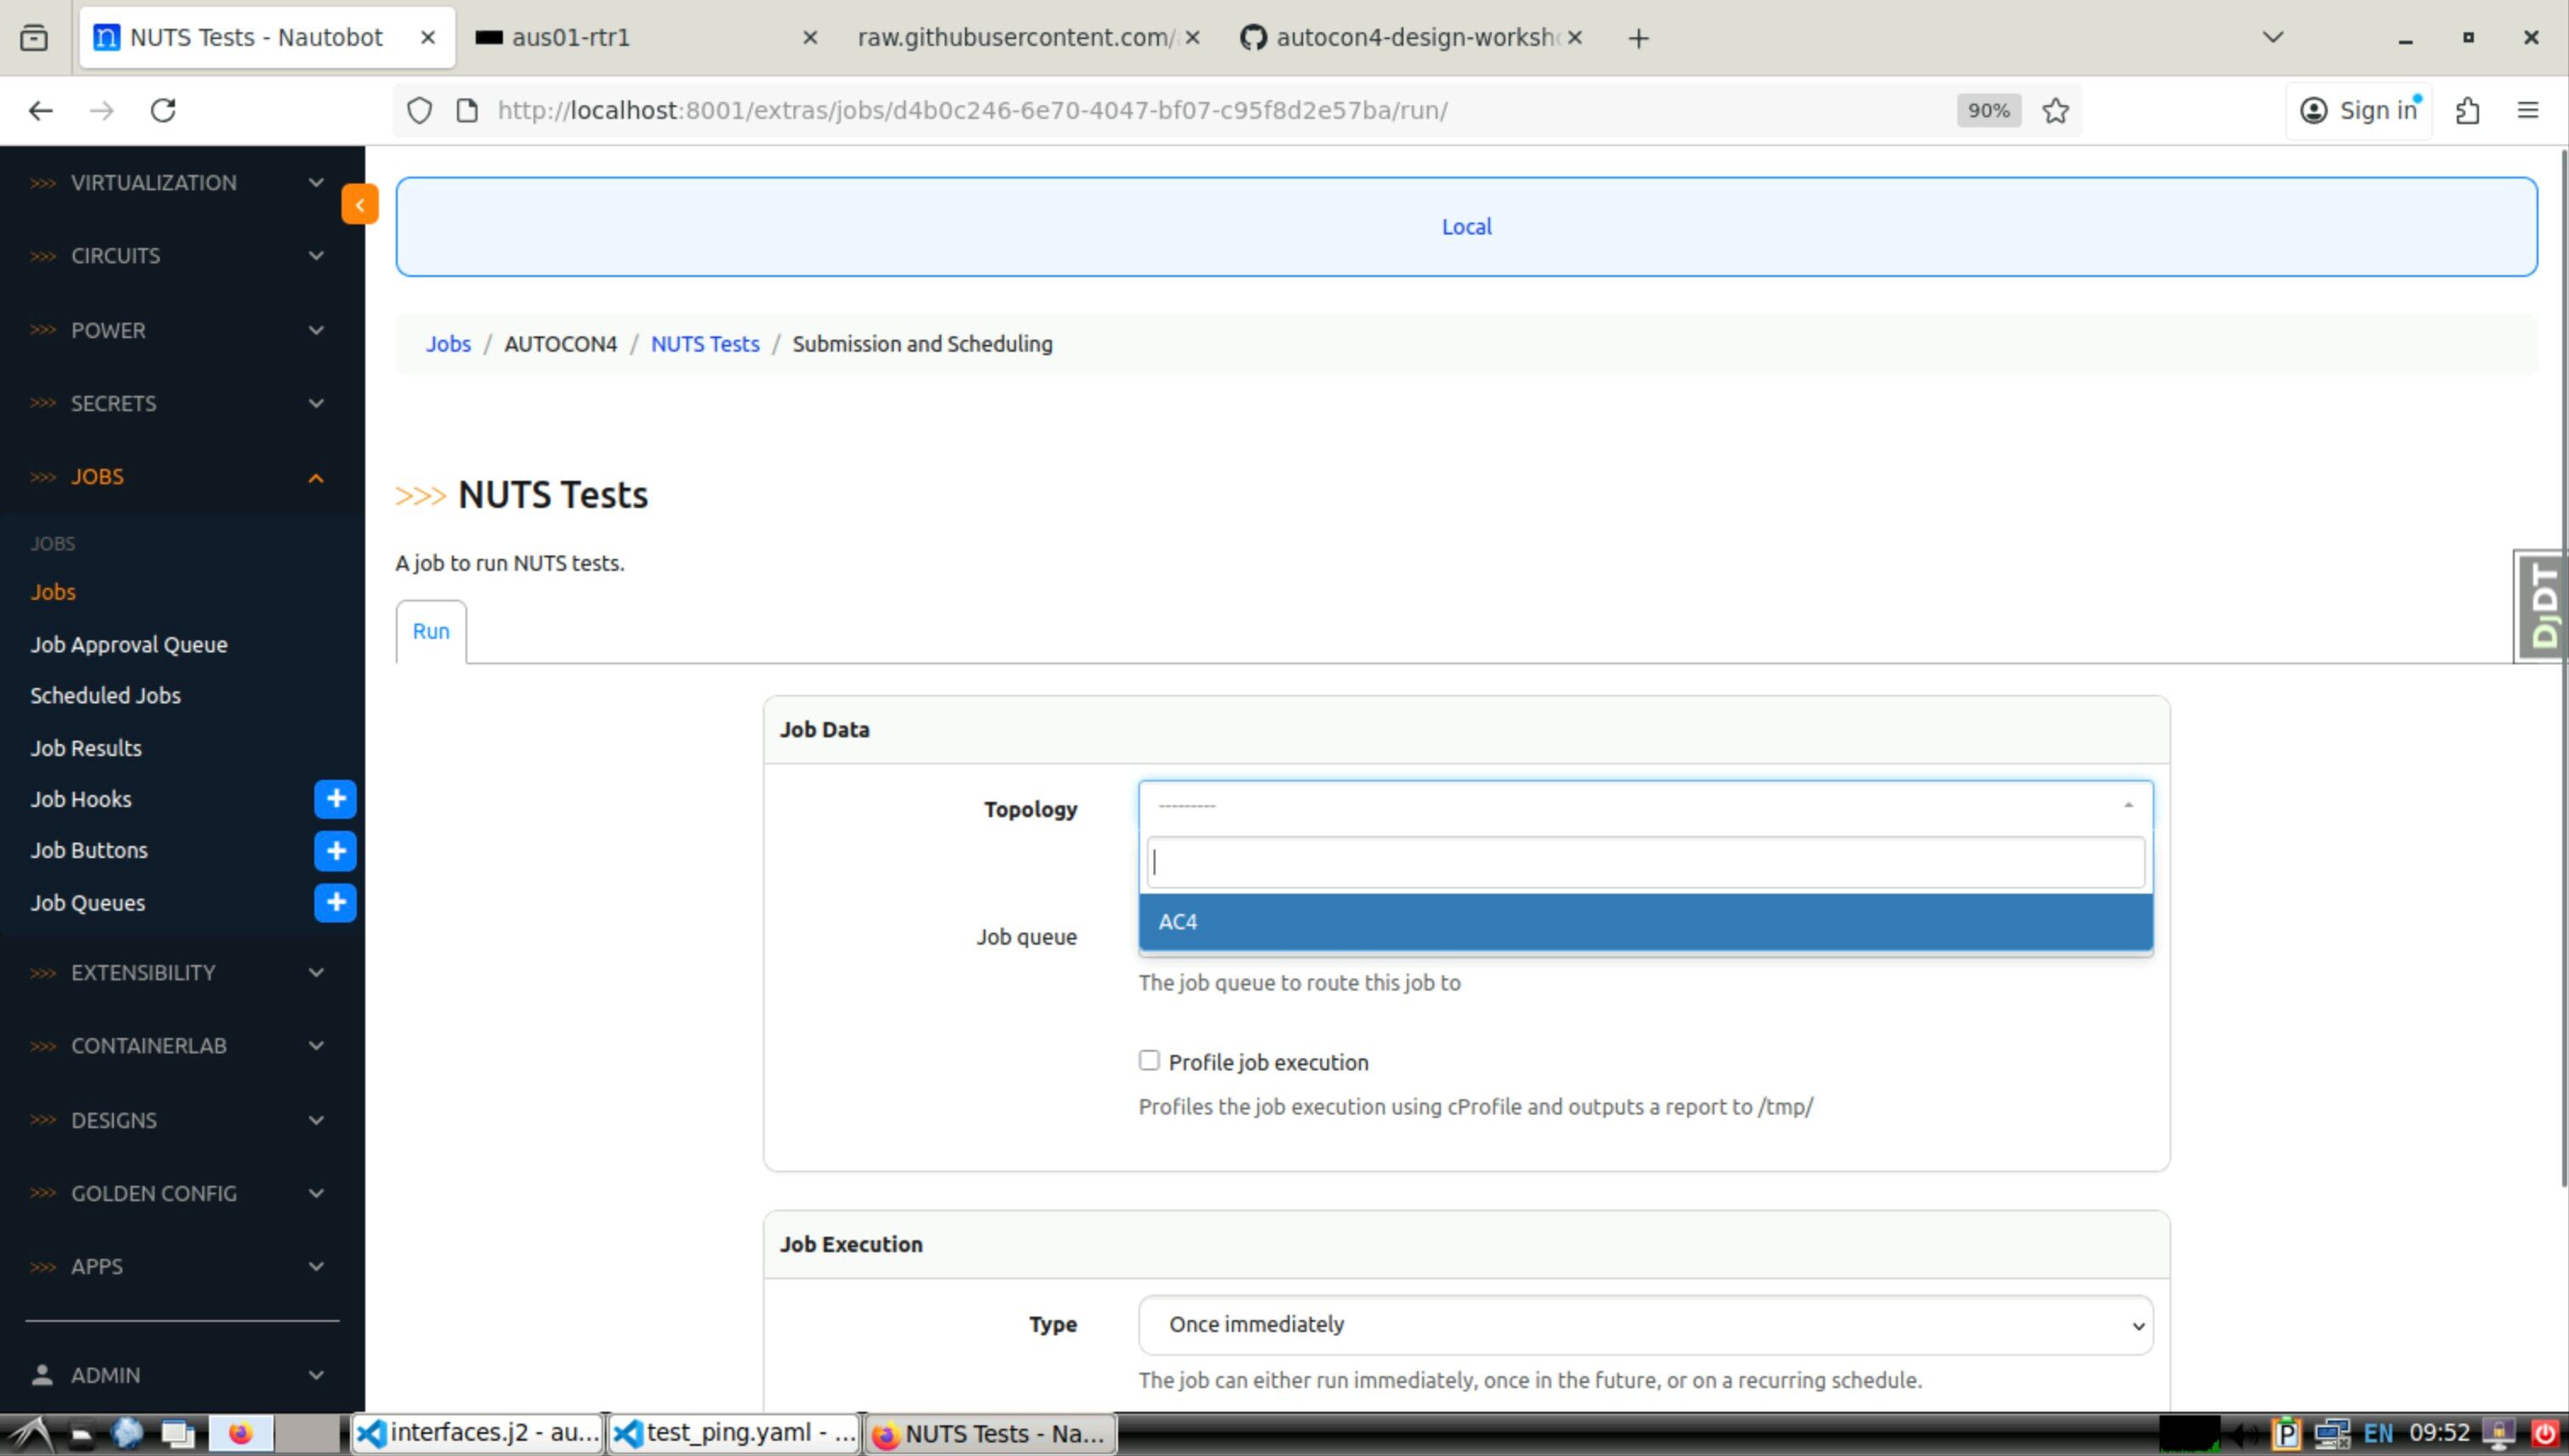Click the Topology search input field

[1645, 862]
